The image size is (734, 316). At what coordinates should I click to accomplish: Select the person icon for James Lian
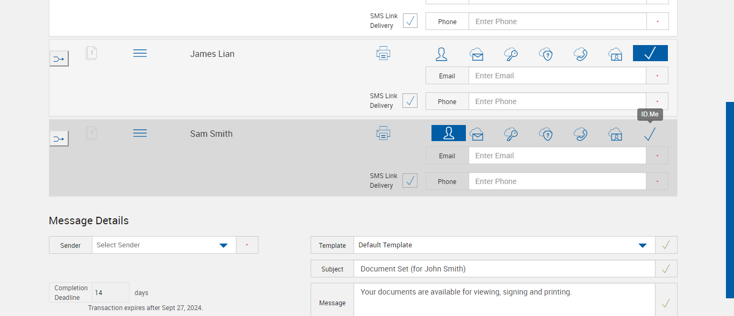point(441,54)
